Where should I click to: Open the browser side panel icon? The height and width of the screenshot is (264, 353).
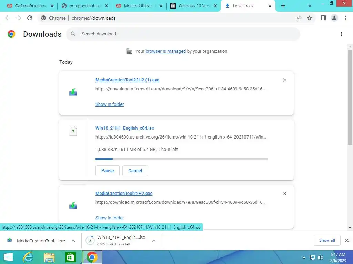point(323,18)
